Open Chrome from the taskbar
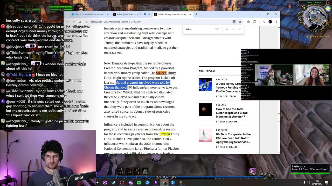Screen dimensions: 332x186 pyautogui.click(x=164, y=183)
